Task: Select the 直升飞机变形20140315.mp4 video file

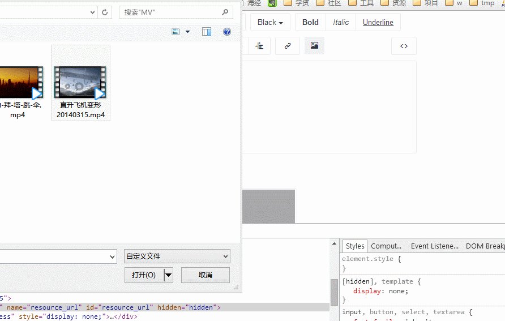Action: tap(80, 83)
